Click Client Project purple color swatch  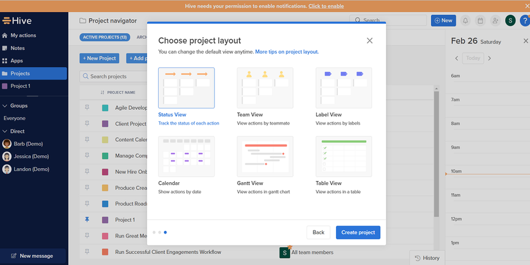click(x=105, y=124)
